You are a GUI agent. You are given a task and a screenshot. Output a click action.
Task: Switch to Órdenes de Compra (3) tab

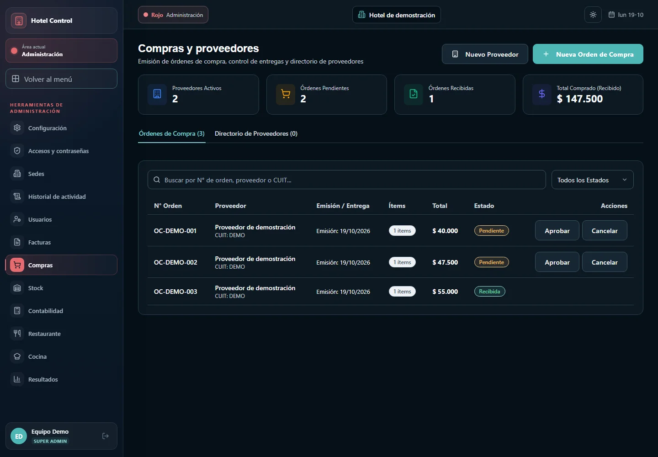pyautogui.click(x=172, y=133)
